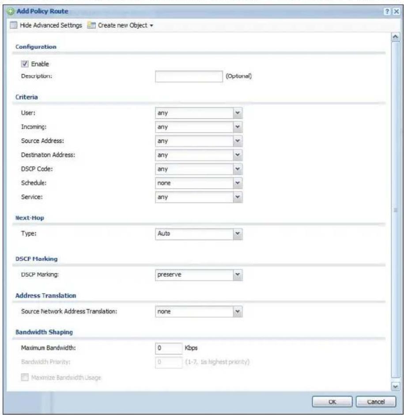Click the Configuration section heading
Viewport: 404px width, 415px height.
[36, 47]
